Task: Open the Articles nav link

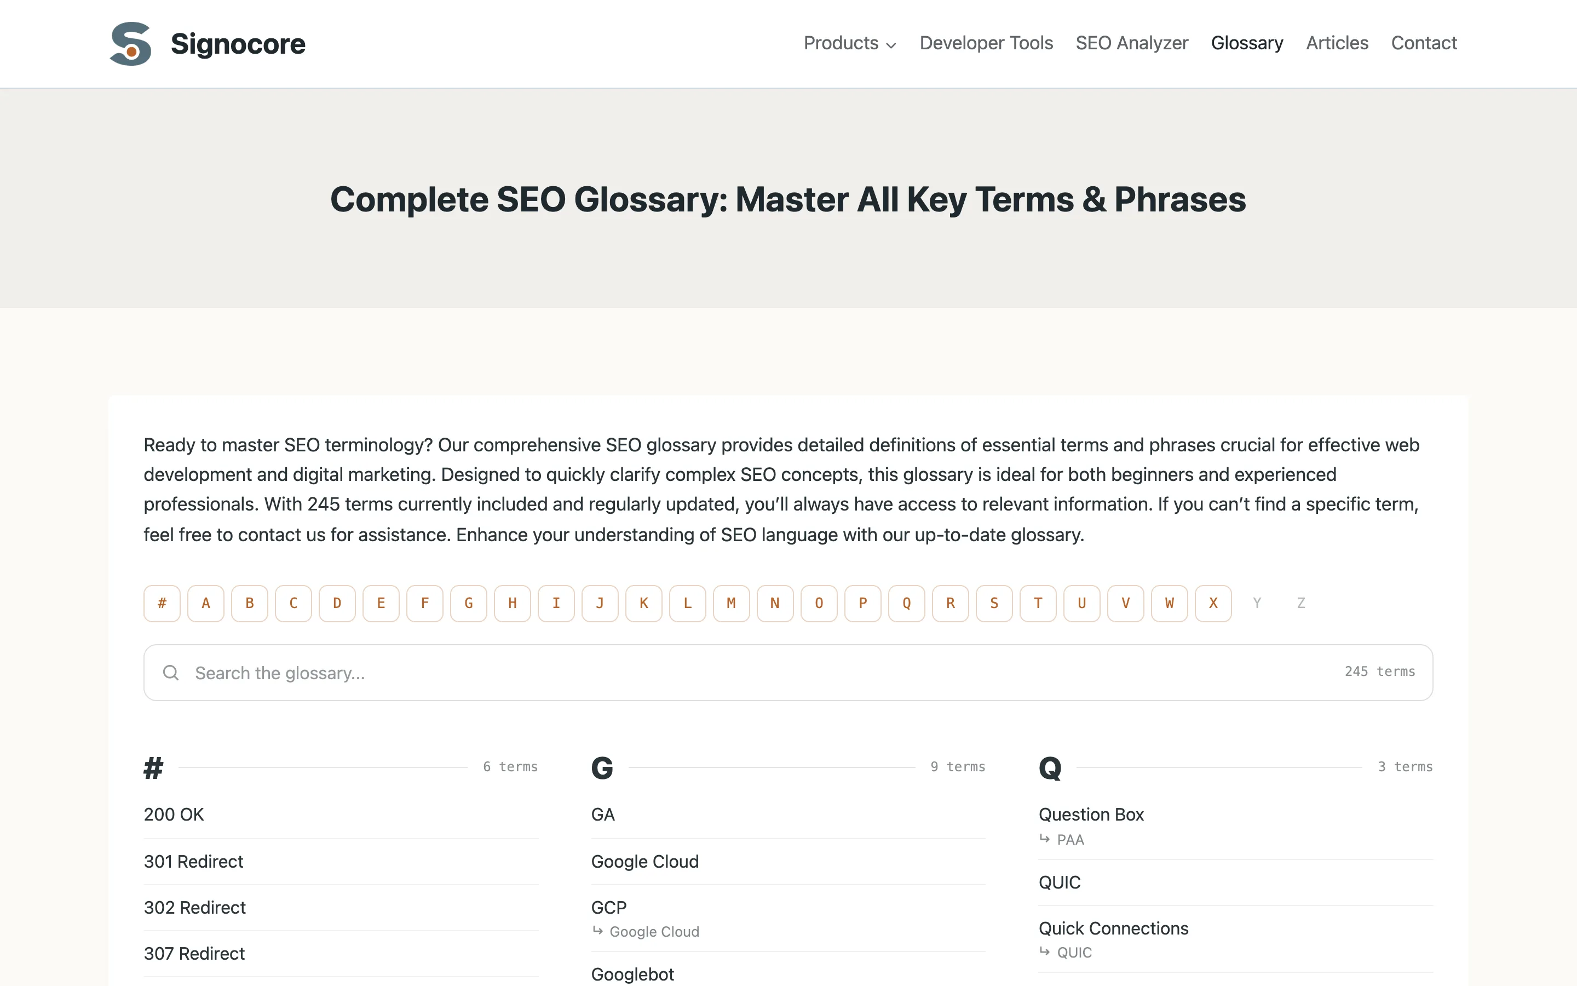Action: point(1337,43)
